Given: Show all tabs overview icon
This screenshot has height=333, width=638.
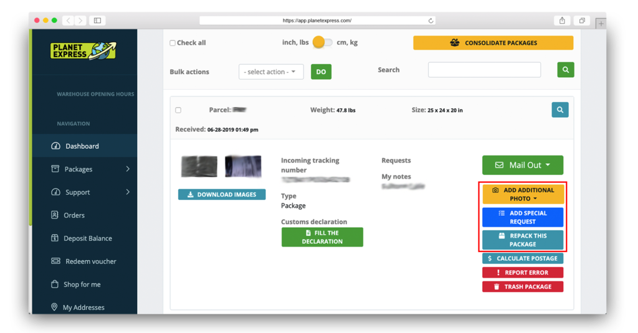Looking at the screenshot, I should click(x=583, y=21).
